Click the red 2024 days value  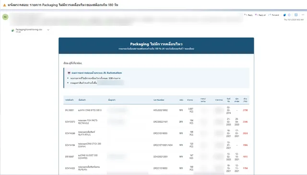(245, 133)
